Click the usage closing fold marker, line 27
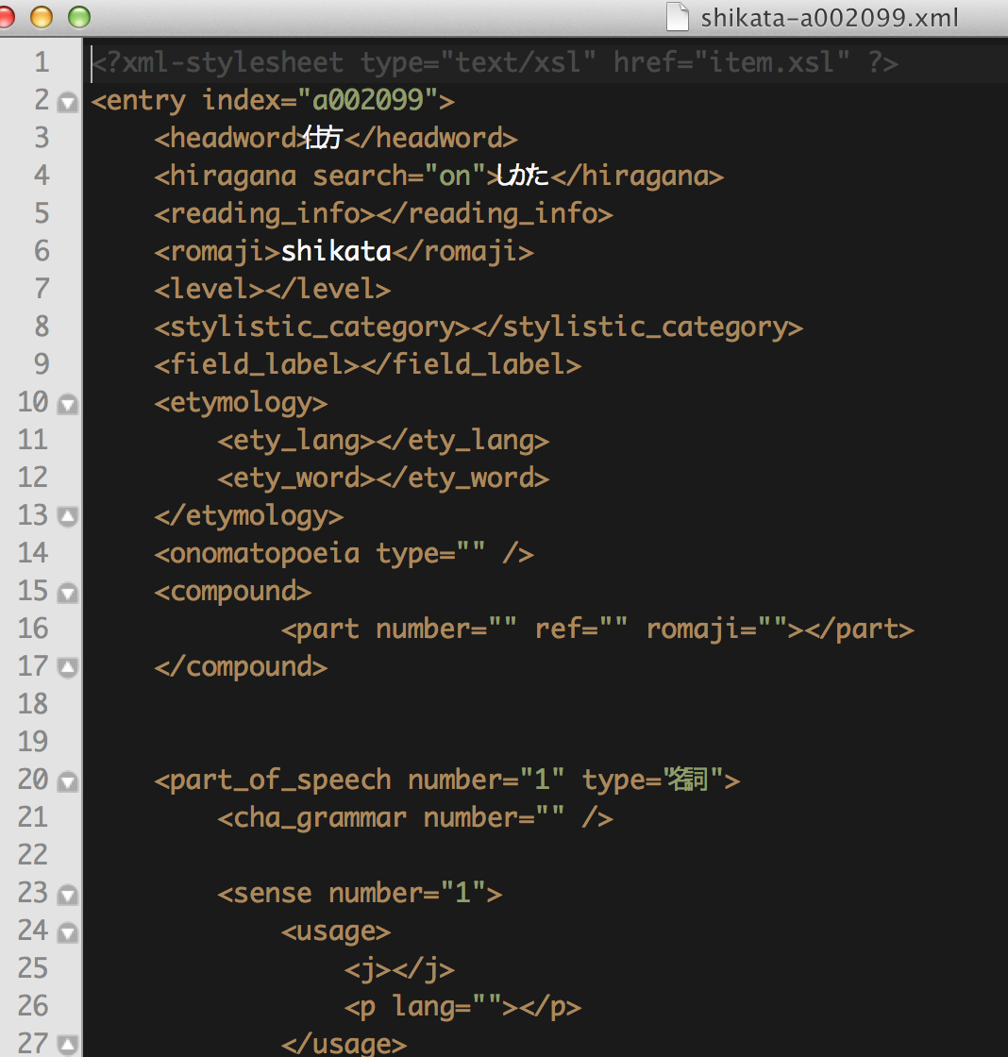The width and height of the screenshot is (1008, 1057). [67, 1044]
